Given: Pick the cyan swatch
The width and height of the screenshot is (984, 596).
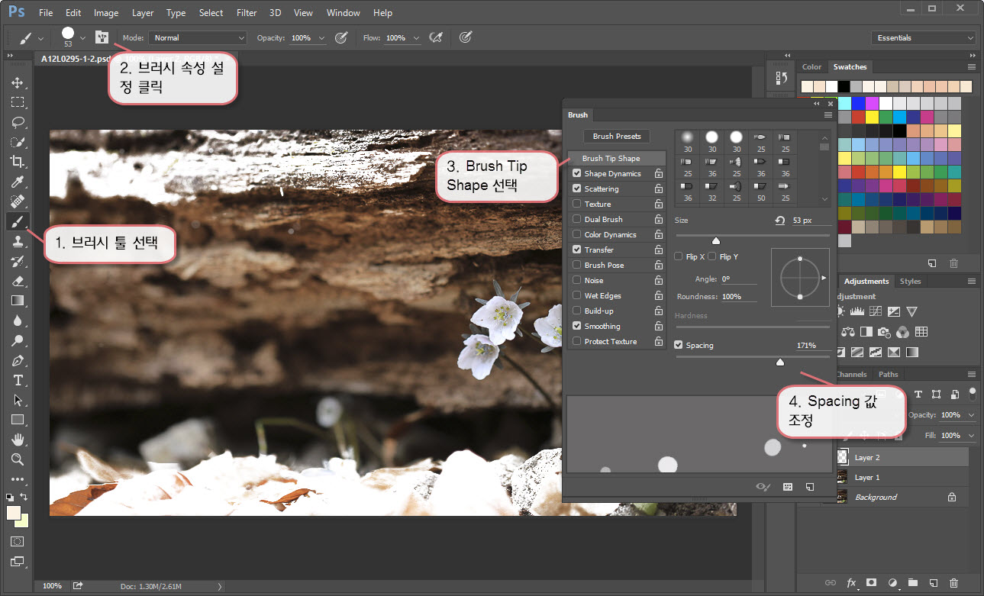Looking at the screenshot, I should pos(844,103).
